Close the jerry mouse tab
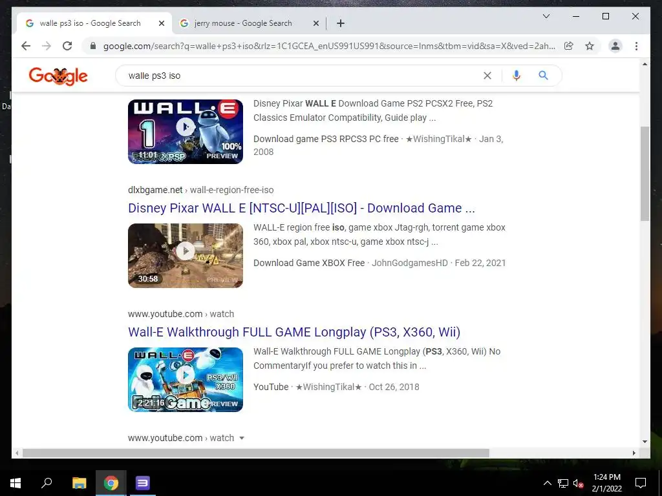662x496 pixels. coord(315,23)
